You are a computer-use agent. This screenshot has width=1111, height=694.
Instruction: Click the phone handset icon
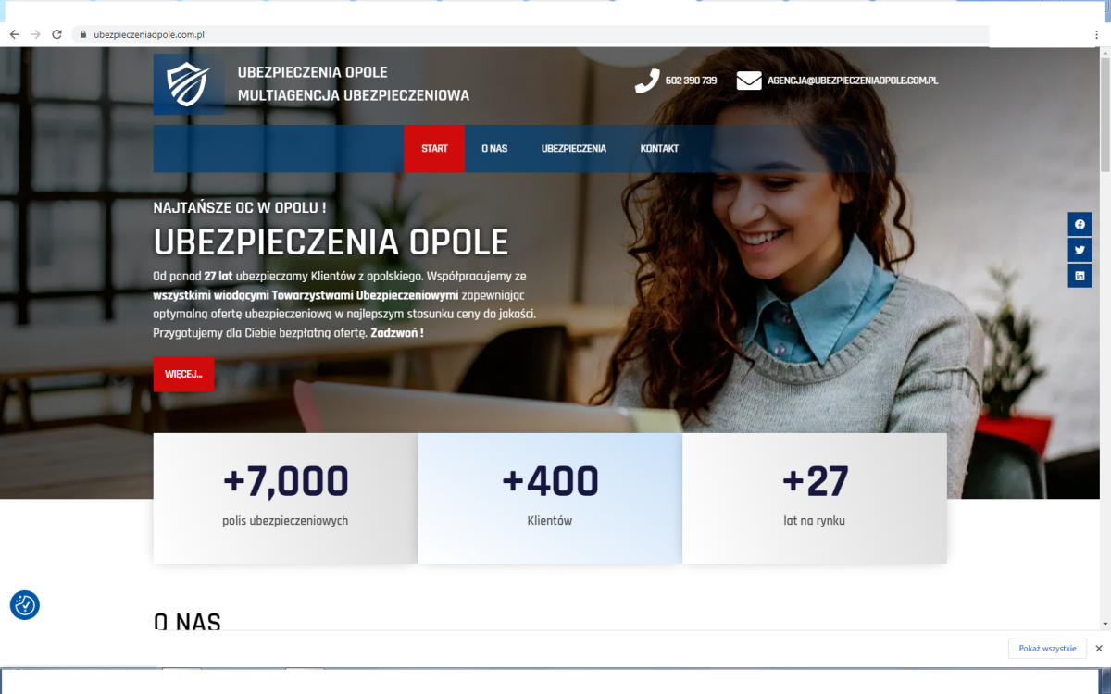point(647,81)
